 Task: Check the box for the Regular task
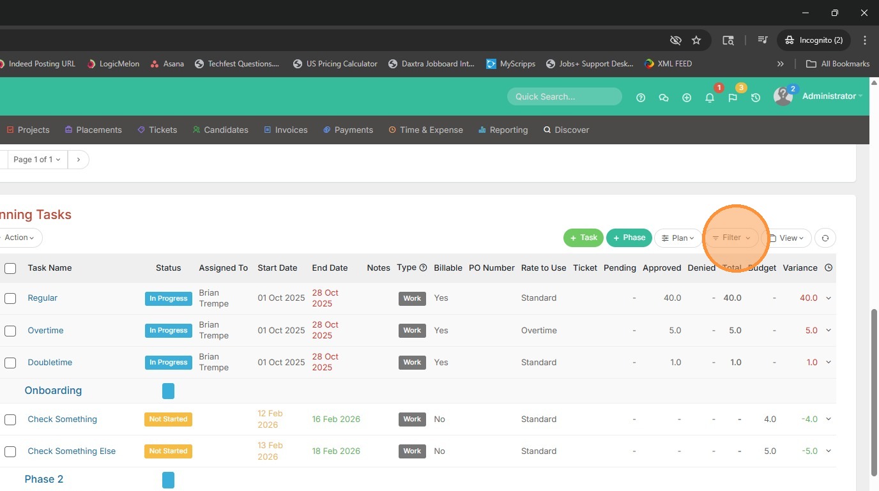pyautogui.click(x=10, y=299)
